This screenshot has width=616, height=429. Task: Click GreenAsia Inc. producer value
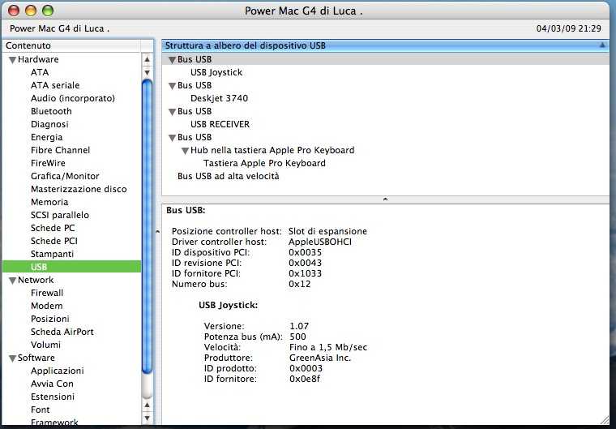point(320,358)
